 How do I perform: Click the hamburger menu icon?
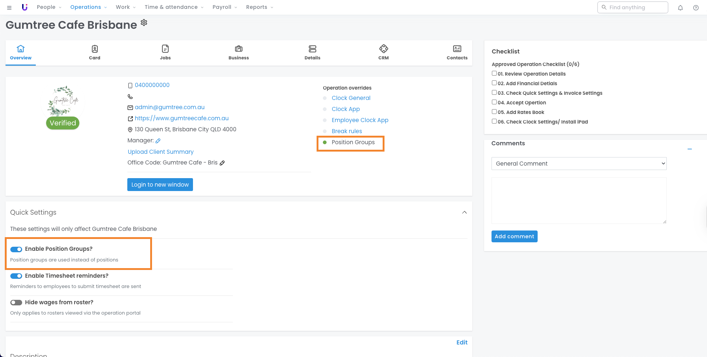point(9,7)
